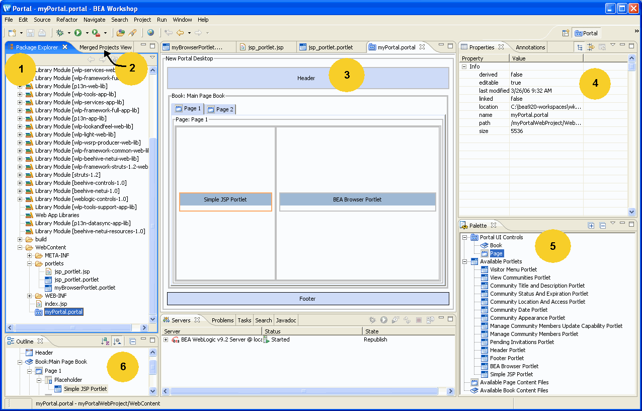
Task: Click the External Tools run icon
Action: tap(96, 33)
